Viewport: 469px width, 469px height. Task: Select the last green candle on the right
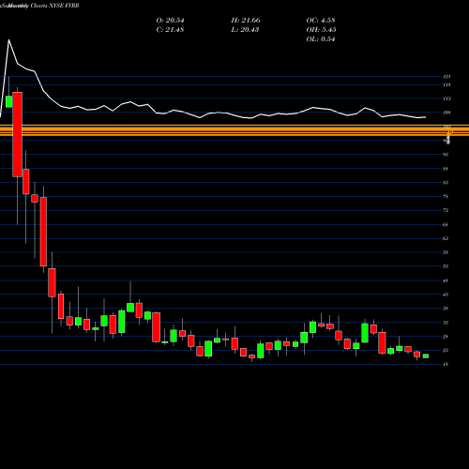[426, 356]
